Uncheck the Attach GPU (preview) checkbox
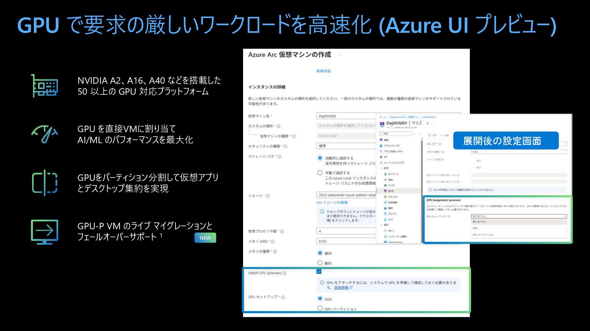The height and width of the screenshot is (331, 590). [x=319, y=272]
